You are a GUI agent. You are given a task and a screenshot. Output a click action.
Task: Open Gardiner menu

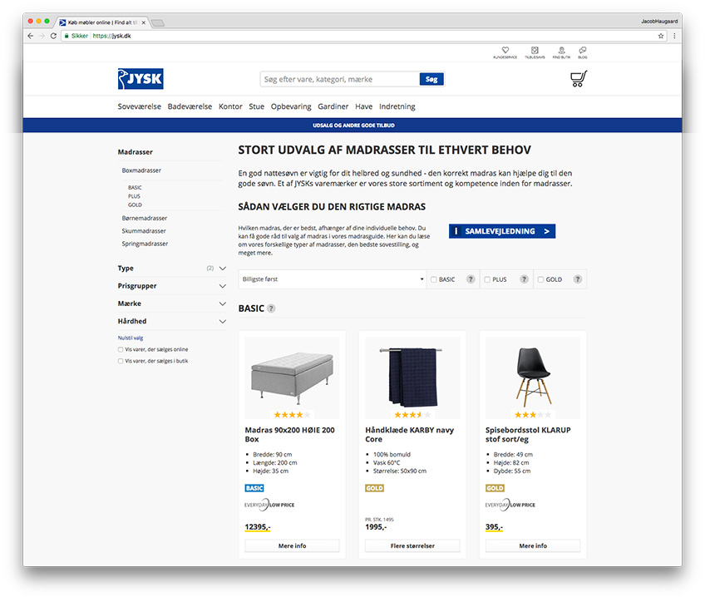pos(333,106)
